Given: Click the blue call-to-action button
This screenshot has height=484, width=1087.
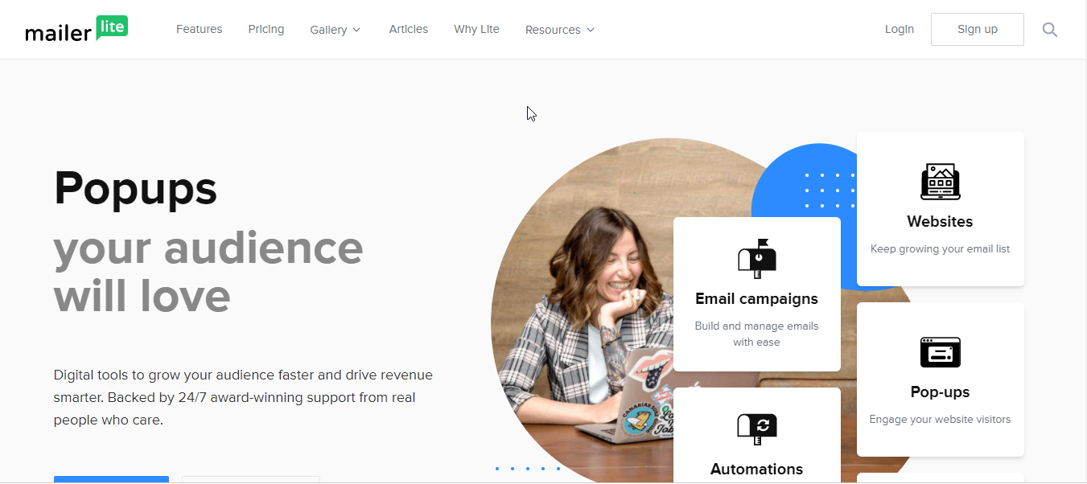Looking at the screenshot, I should pos(111,480).
